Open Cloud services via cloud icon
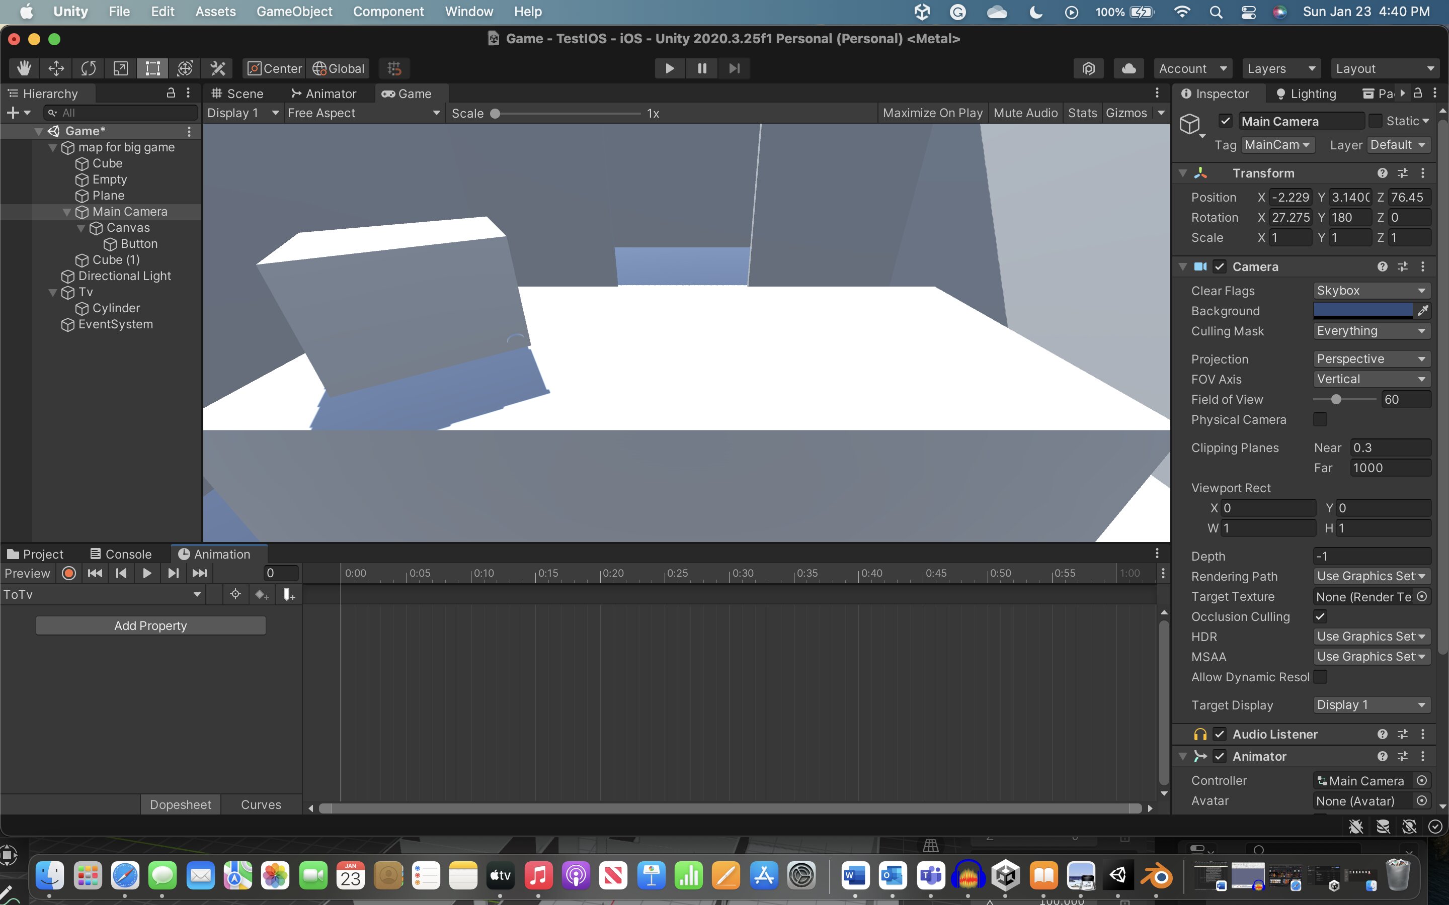Screen dimensions: 1449x905 pos(1129,68)
